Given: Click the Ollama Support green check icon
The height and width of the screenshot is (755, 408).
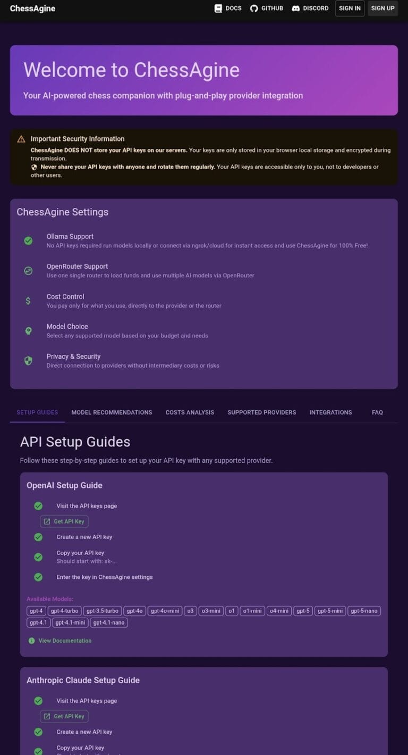Looking at the screenshot, I should tap(28, 240).
